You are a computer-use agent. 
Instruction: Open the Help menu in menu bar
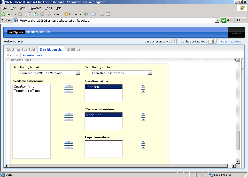point(59,8)
